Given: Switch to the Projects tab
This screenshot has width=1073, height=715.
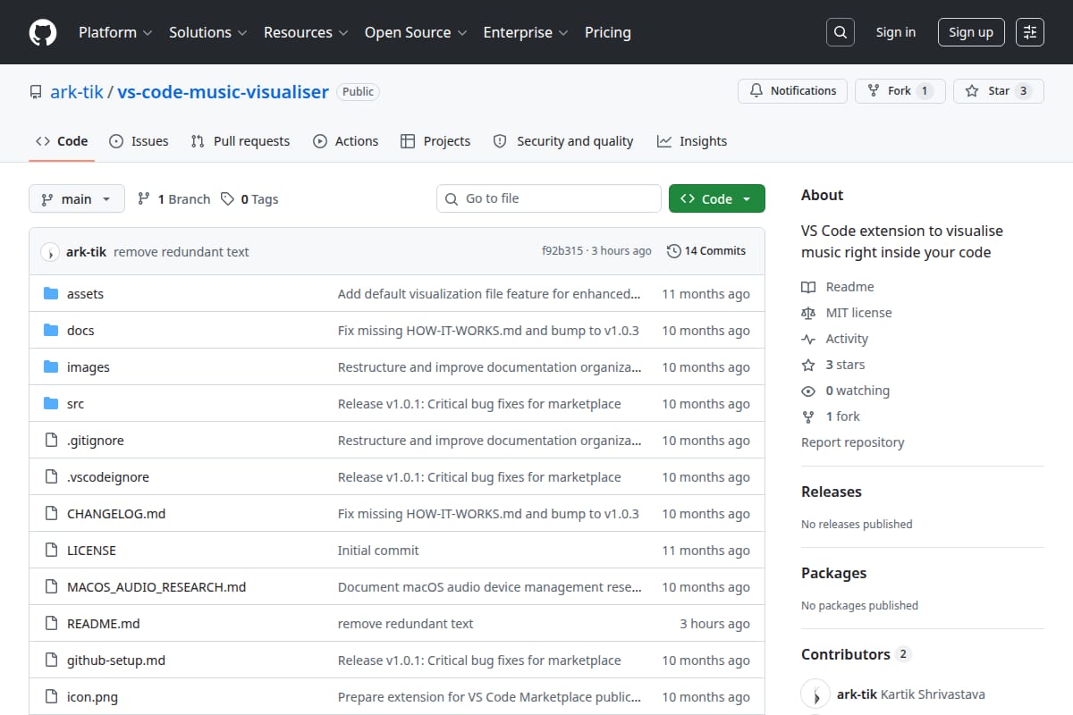Looking at the screenshot, I should coord(435,141).
